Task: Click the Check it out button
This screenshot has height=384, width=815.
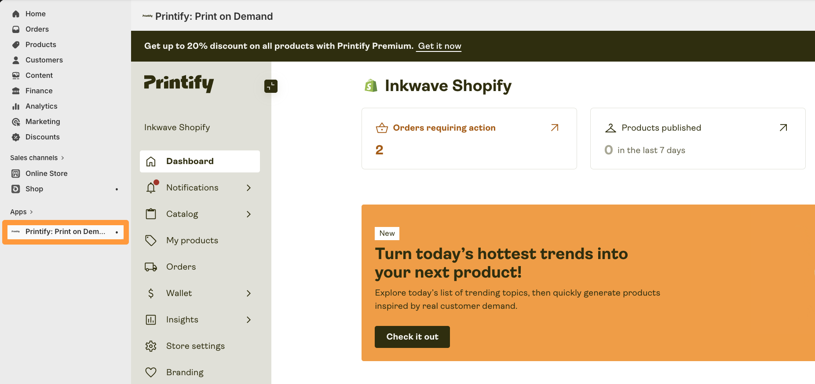Action: coord(412,337)
